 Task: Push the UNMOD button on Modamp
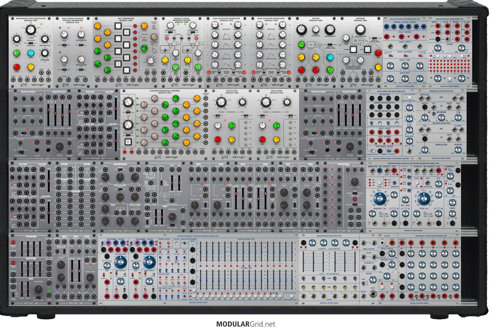[353, 50]
